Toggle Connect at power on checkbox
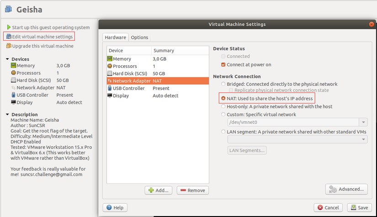 click(x=223, y=65)
